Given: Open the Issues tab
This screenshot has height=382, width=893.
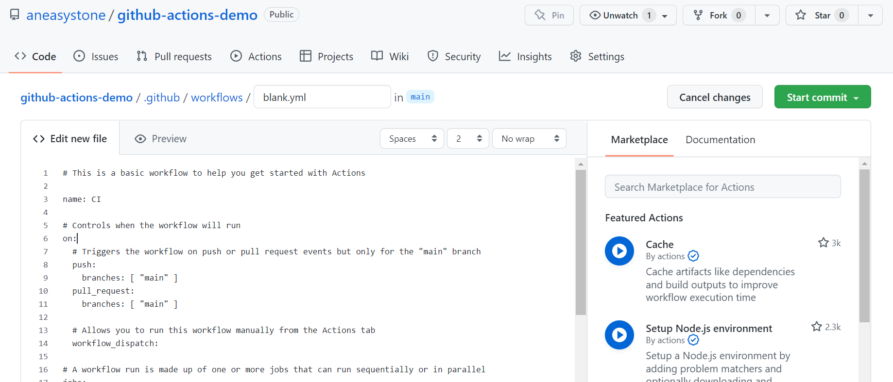Looking at the screenshot, I should (96, 56).
